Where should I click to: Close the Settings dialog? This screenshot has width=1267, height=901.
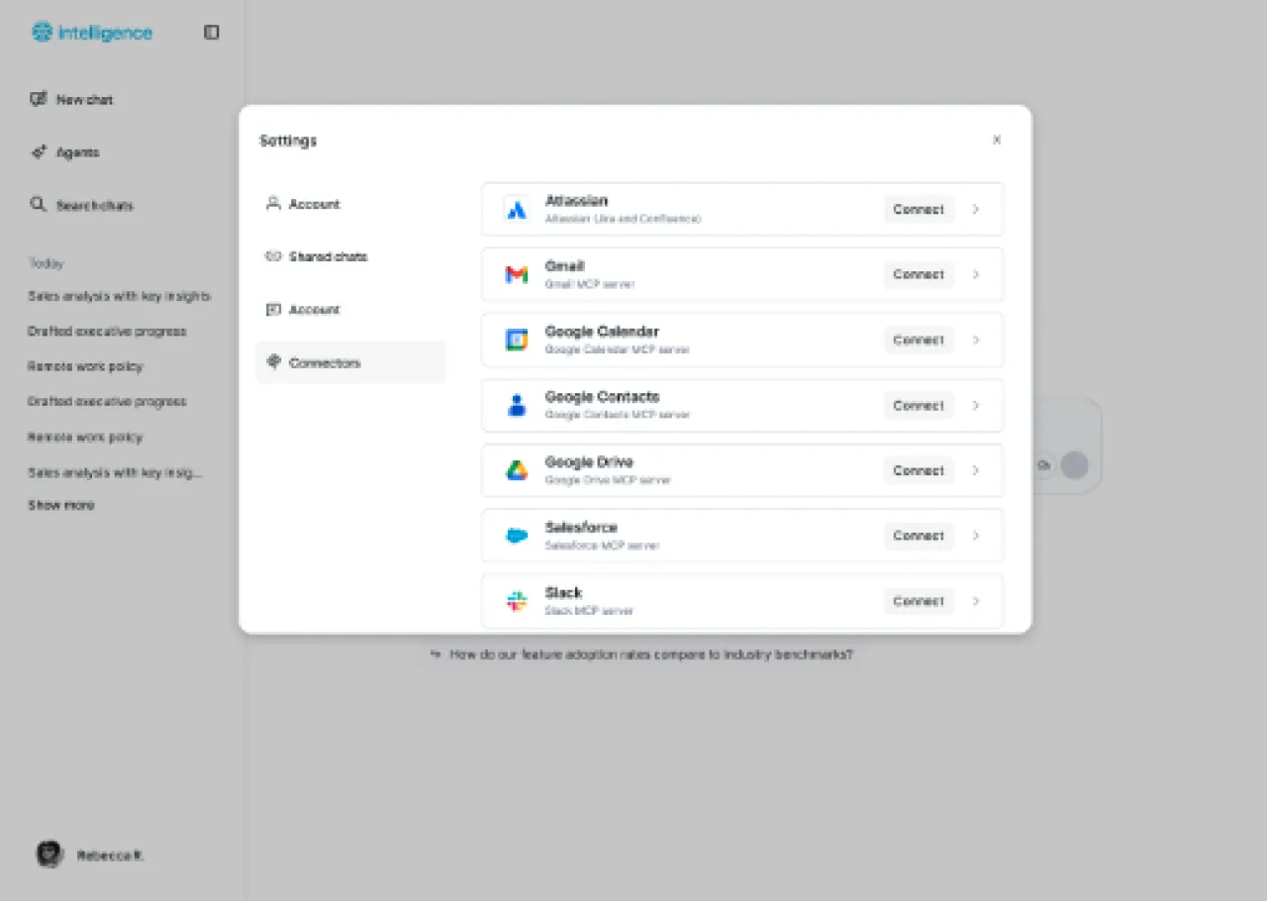click(997, 141)
